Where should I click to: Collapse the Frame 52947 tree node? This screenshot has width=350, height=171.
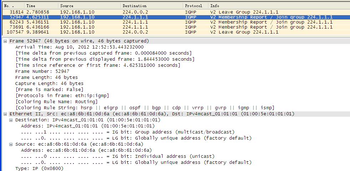coord(5,41)
